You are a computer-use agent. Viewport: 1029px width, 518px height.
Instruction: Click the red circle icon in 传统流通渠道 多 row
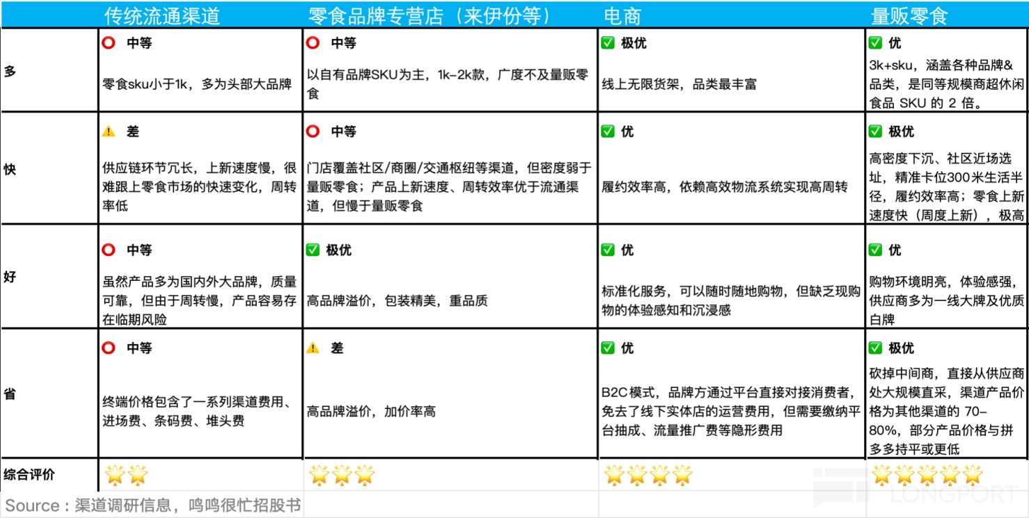coord(109,43)
